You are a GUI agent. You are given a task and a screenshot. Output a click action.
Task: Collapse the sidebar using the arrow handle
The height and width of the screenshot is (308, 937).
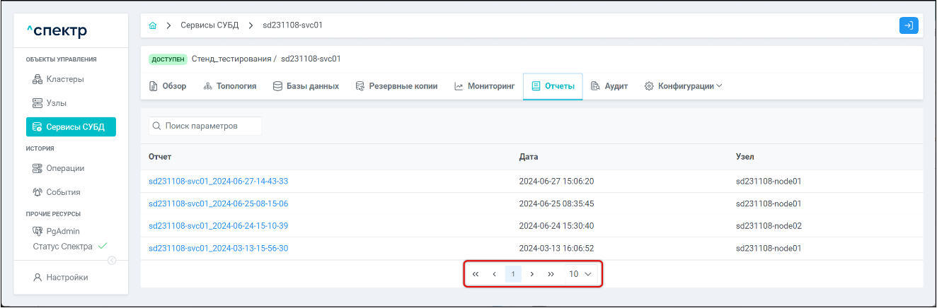(x=112, y=261)
